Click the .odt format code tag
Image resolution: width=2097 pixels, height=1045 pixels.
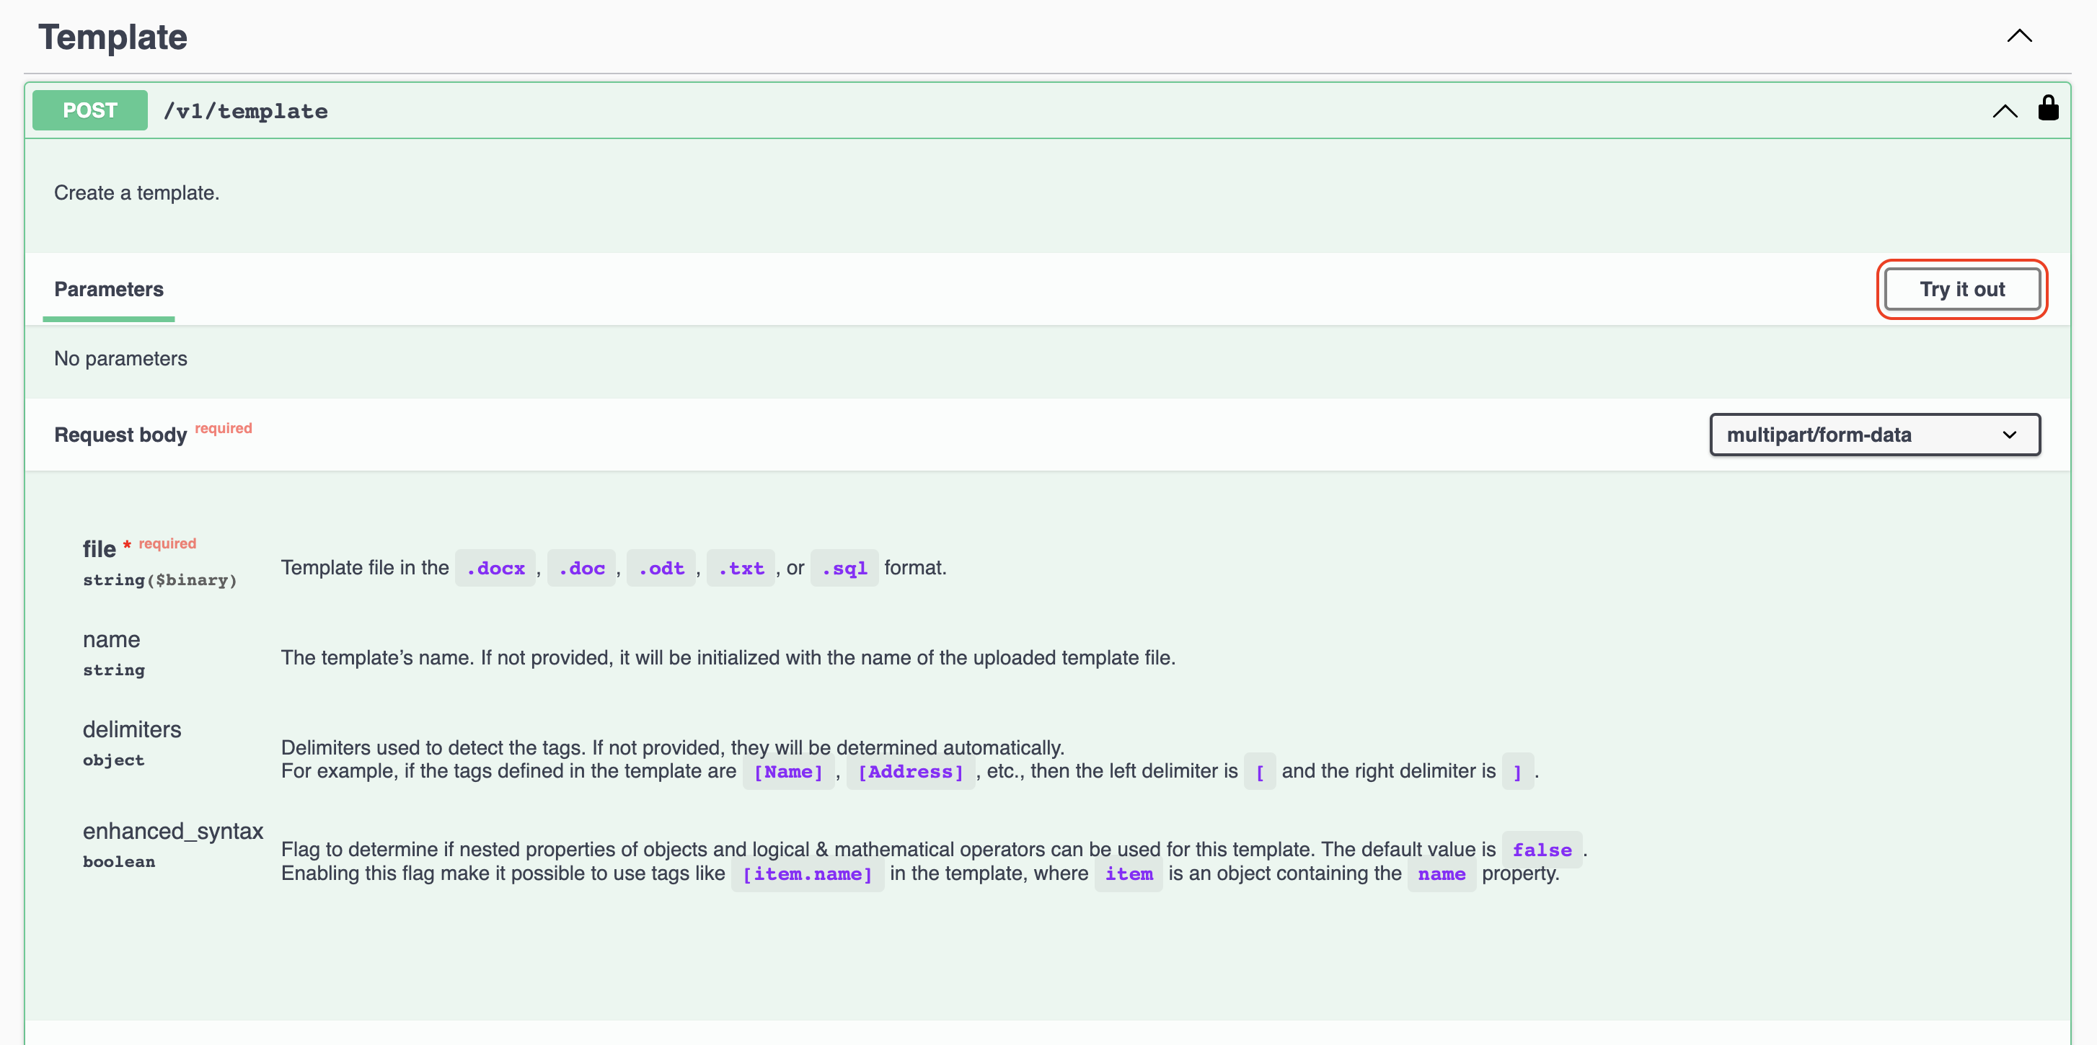661,568
